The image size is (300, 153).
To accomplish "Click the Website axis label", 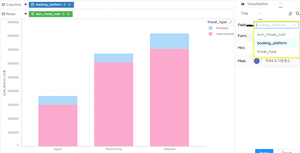I will pyautogui.click(x=169, y=149).
